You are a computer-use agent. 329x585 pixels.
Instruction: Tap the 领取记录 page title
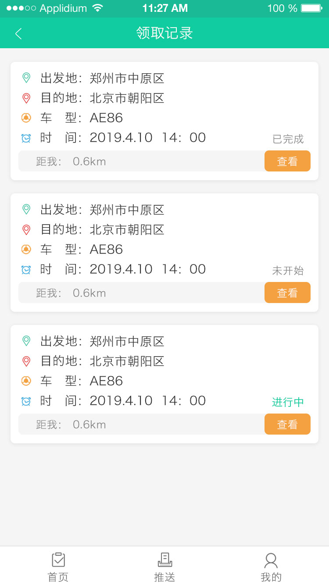(164, 33)
